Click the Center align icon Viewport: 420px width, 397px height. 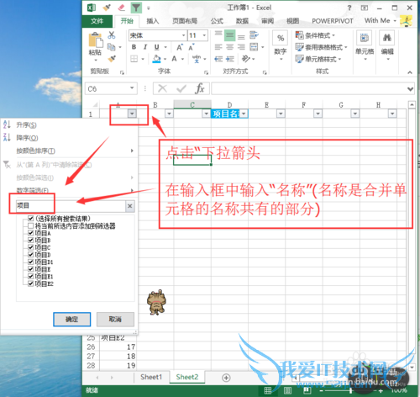click(x=229, y=47)
